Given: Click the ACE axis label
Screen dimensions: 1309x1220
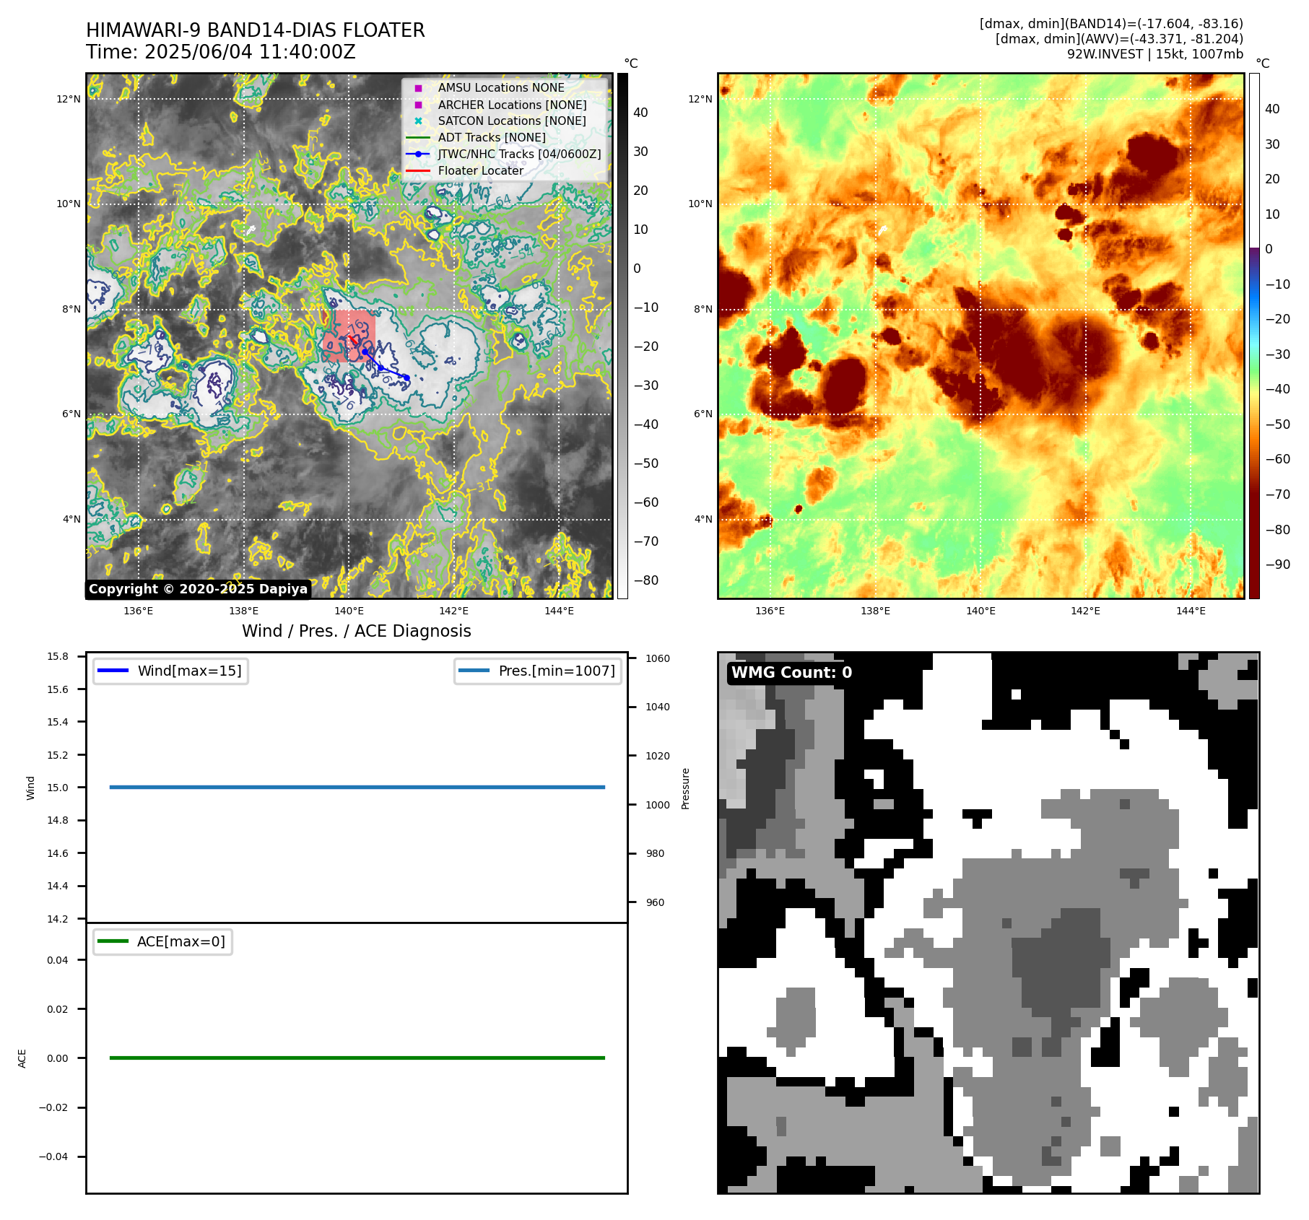Looking at the screenshot, I should pyautogui.click(x=22, y=1058).
